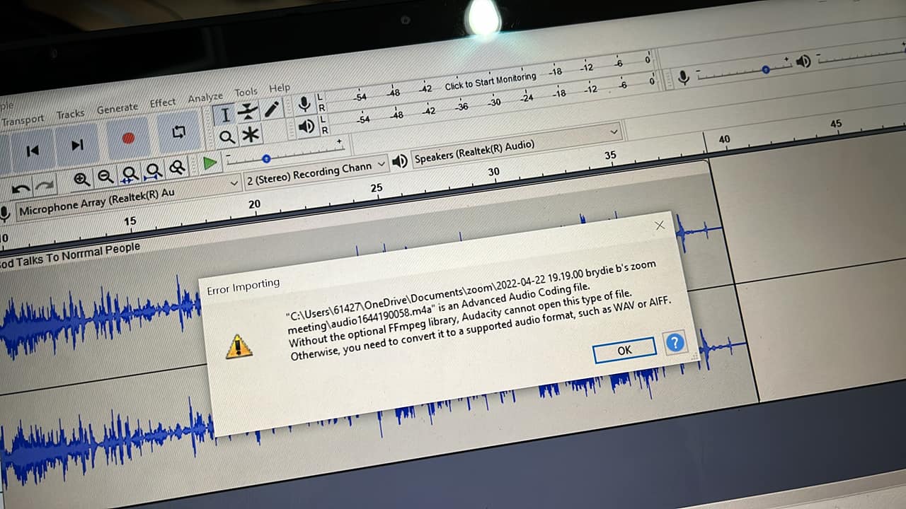Viewport: 906px width, 509px height.
Task: Click the speaker icon beside playback volume slider
Action: [803, 62]
